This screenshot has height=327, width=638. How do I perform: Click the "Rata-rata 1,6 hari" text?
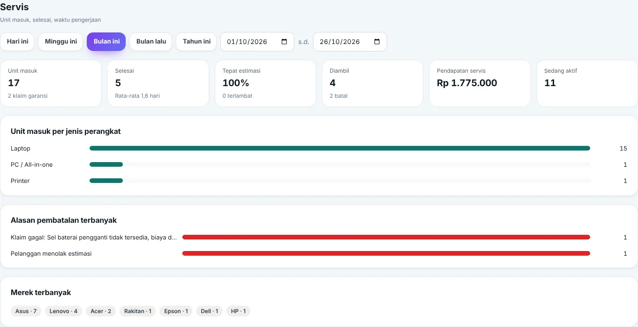(x=137, y=96)
